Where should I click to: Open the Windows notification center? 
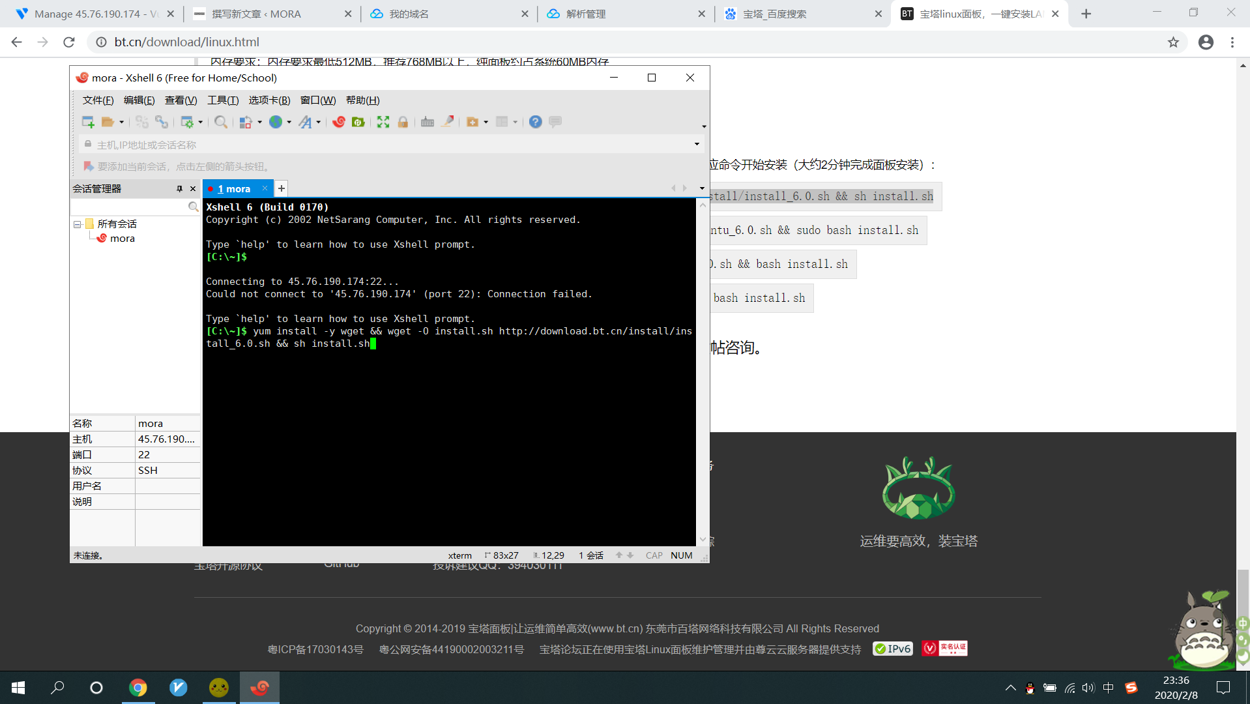click(x=1223, y=687)
